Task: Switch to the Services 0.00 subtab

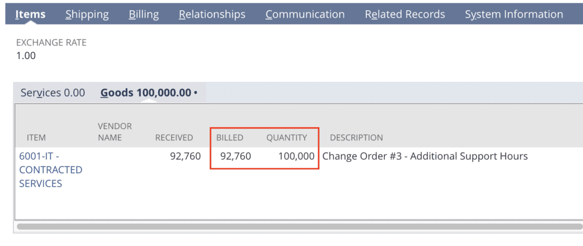Action: 52,93
